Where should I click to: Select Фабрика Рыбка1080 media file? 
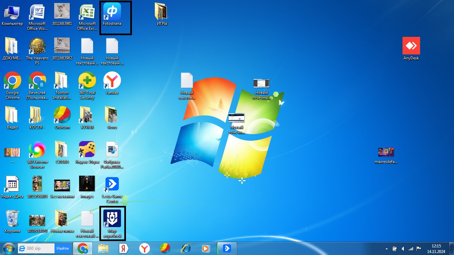point(112,155)
